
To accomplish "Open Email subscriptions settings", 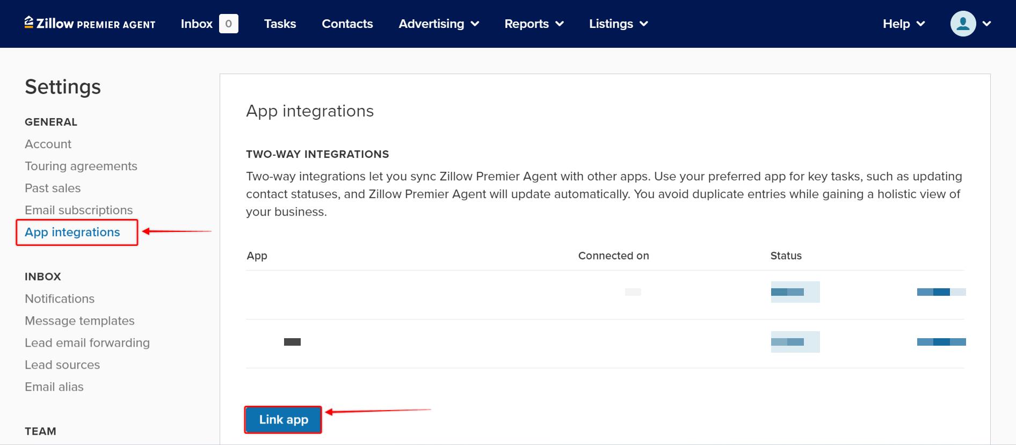I will coord(78,210).
